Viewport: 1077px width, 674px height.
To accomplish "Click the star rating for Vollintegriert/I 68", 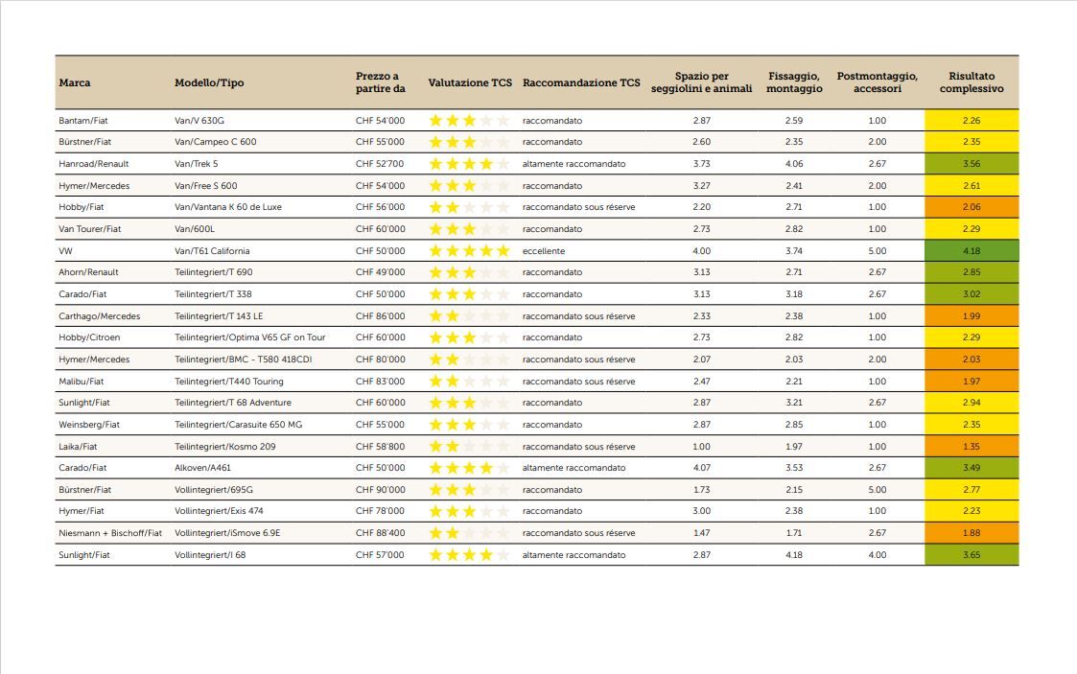I will click(x=469, y=554).
